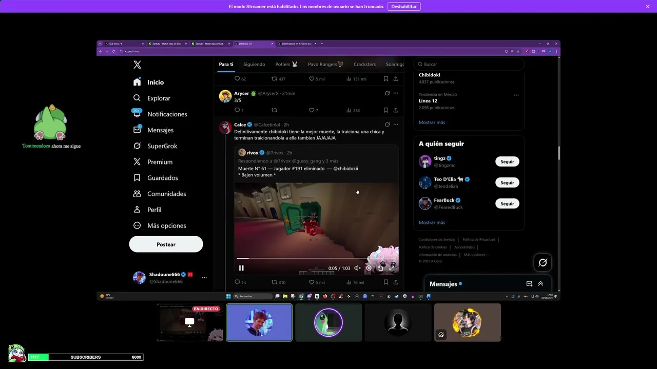
Task: Select the Para ti tab
Action: click(226, 64)
